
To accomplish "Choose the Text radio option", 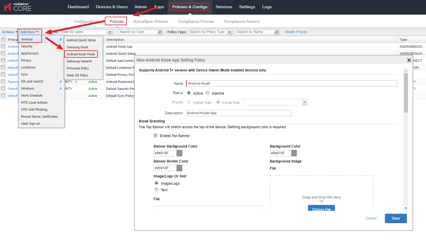I will click(x=156, y=190).
